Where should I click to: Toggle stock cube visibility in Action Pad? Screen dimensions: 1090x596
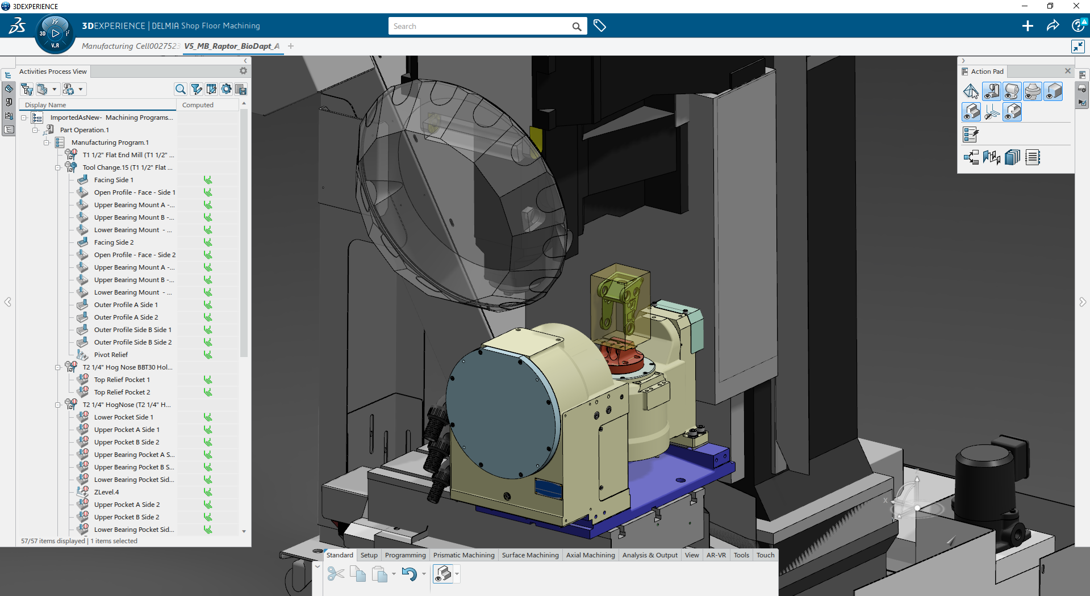click(x=1053, y=91)
